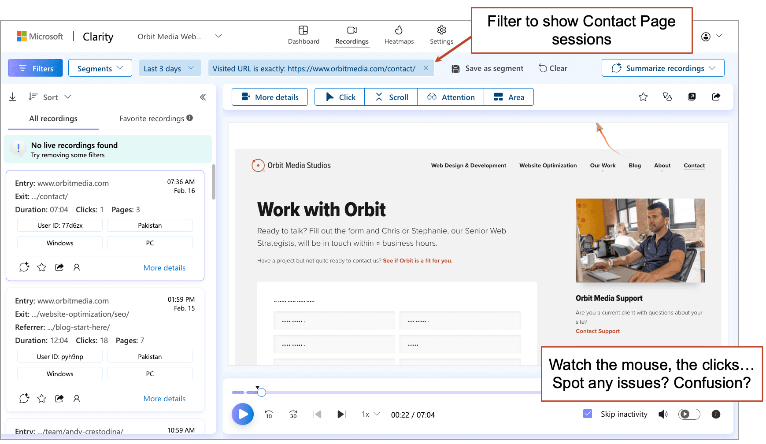Mute the recording playback audio
This screenshot has height=444, width=766.
pos(663,414)
